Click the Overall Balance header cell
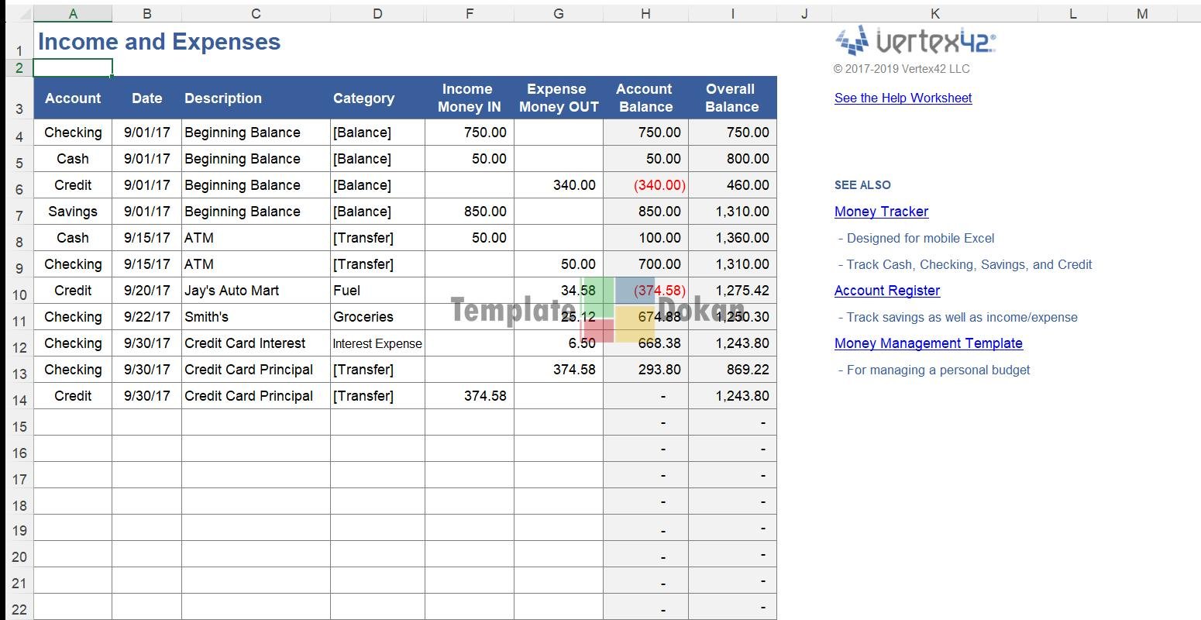The height and width of the screenshot is (620, 1201). (x=731, y=98)
